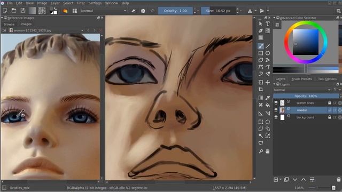
Task: Save the document with floppy icon
Action: [23, 11]
